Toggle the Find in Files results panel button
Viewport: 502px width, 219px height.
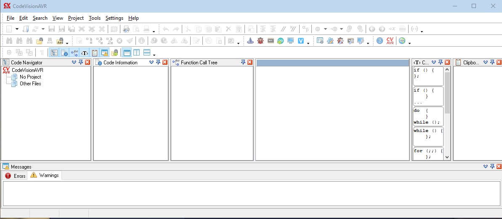coord(114,53)
